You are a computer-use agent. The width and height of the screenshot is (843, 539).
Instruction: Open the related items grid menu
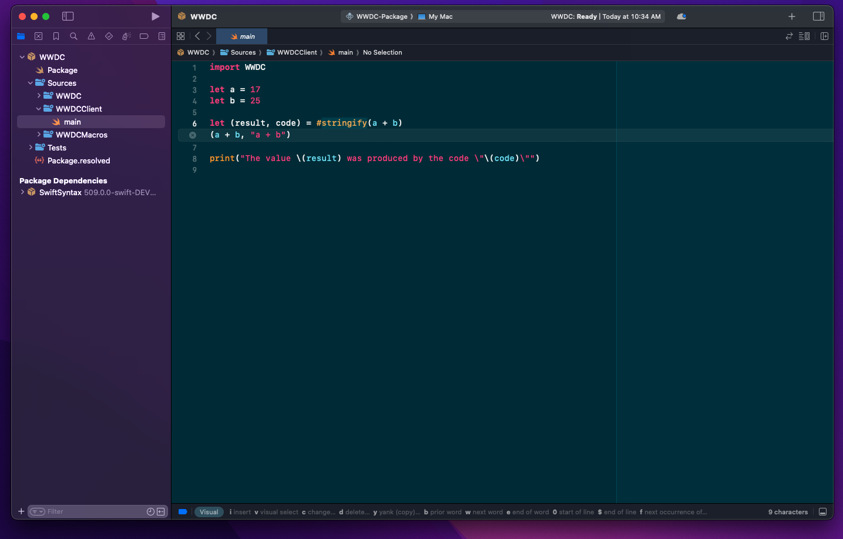click(x=181, y=36)
